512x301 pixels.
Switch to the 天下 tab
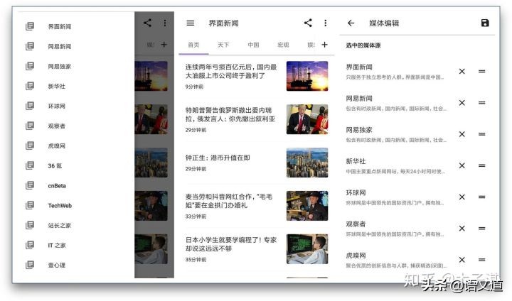point(223,45)
